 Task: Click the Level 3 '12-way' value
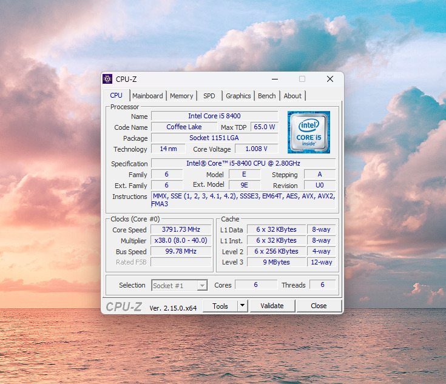[322, 262]
